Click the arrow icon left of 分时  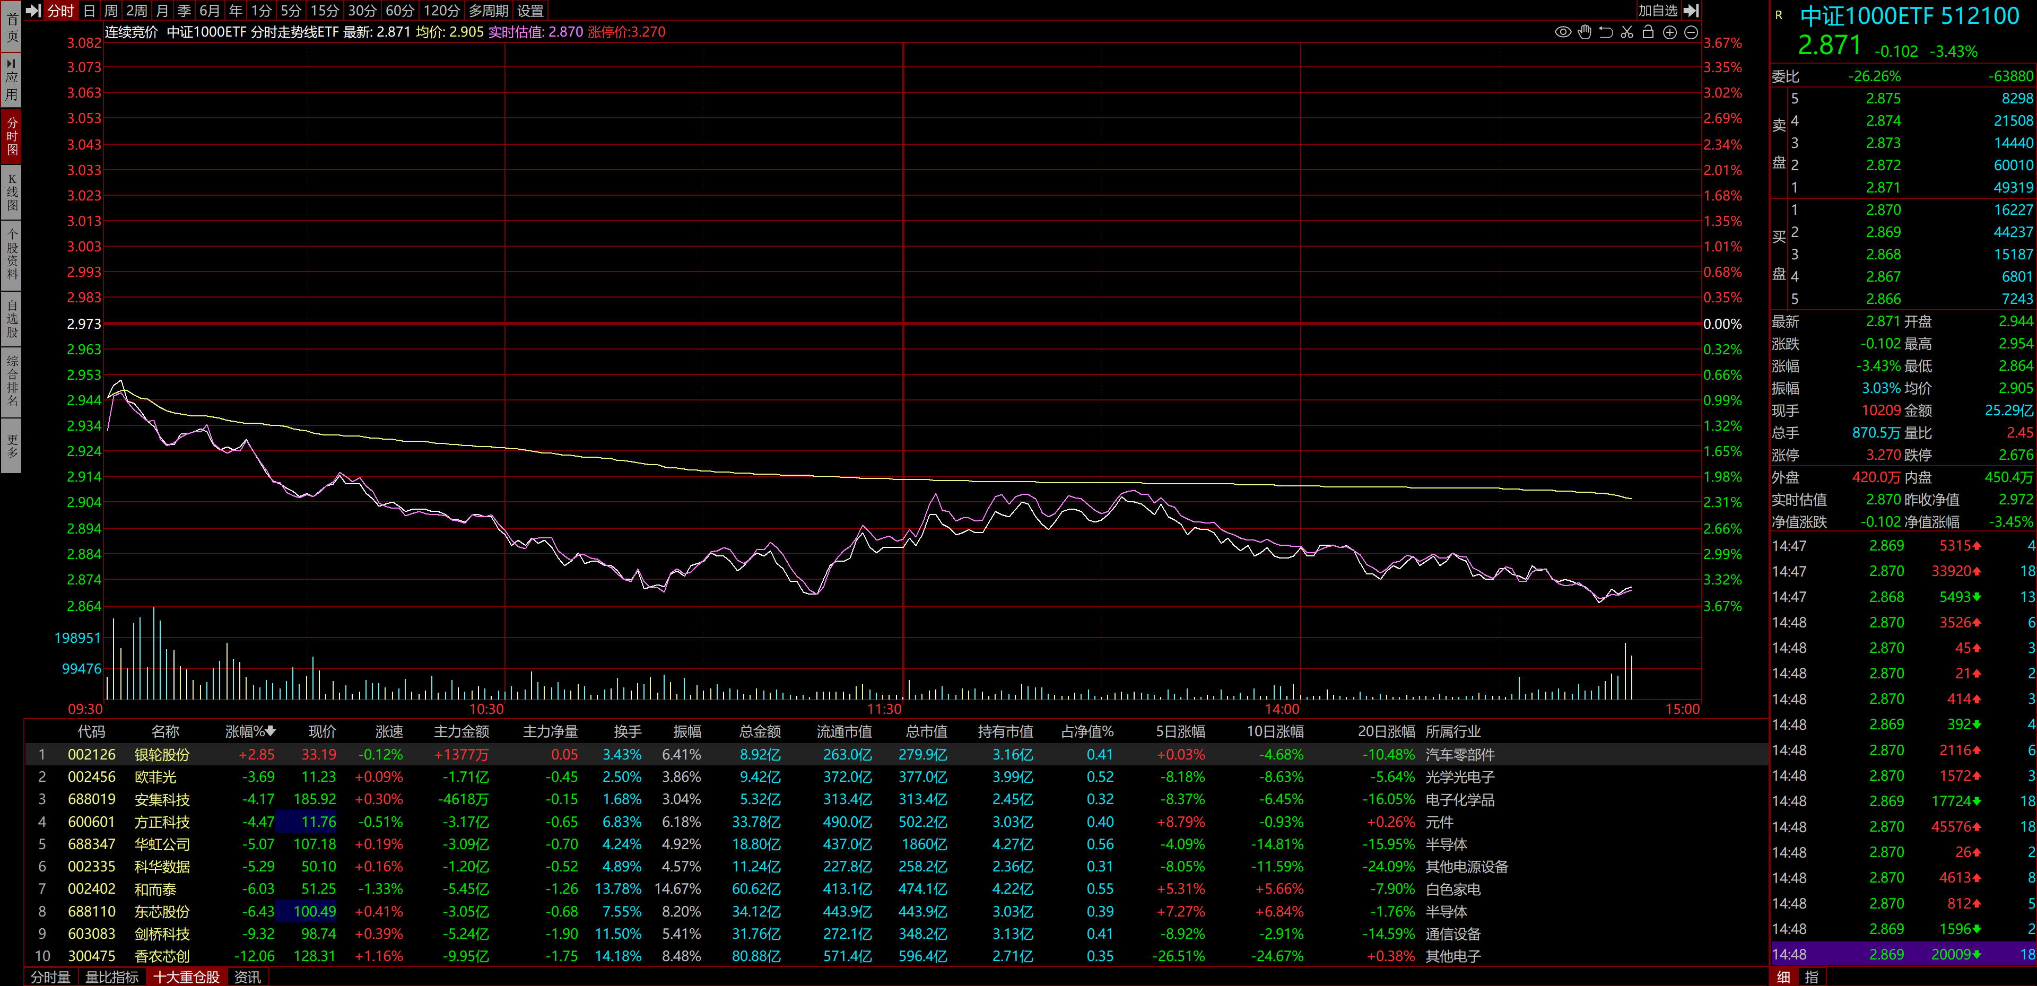[x=33, y=10]
